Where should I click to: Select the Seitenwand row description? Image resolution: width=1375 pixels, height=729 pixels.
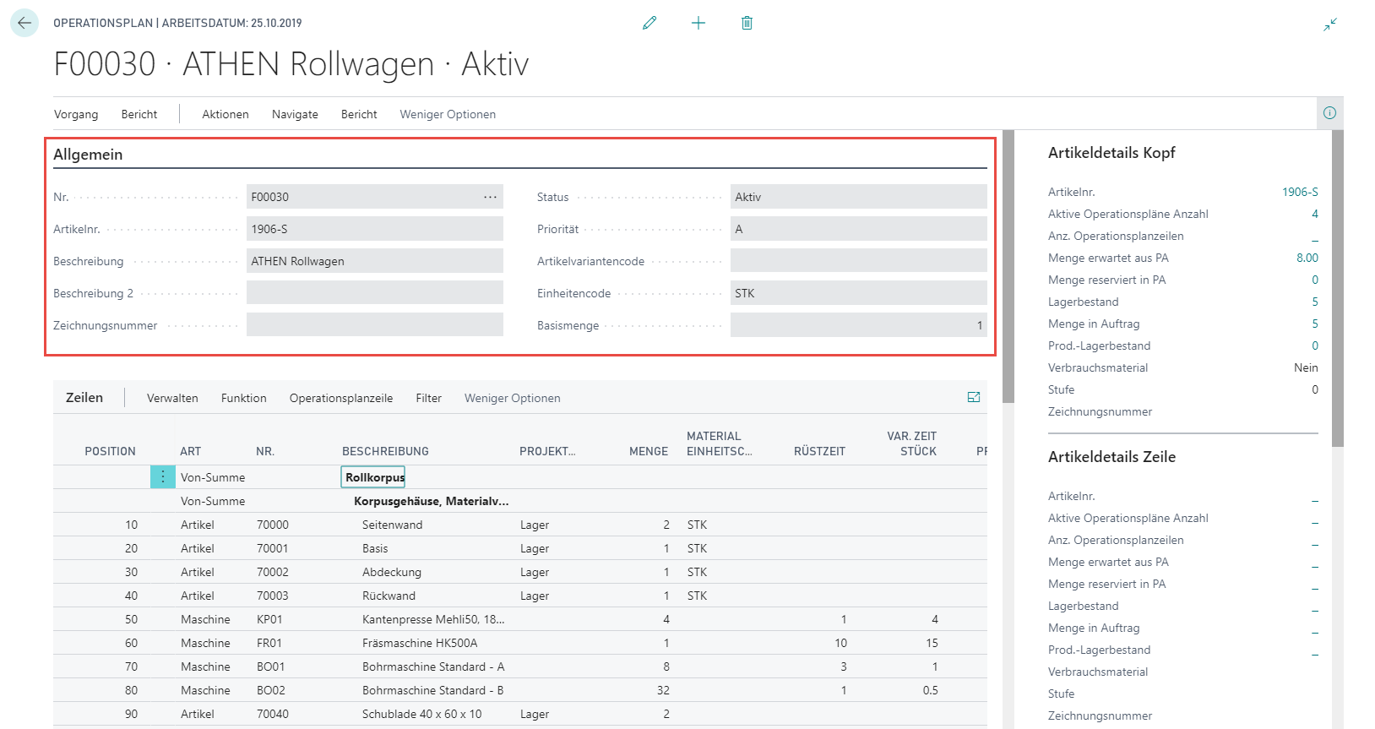point(393,525)
